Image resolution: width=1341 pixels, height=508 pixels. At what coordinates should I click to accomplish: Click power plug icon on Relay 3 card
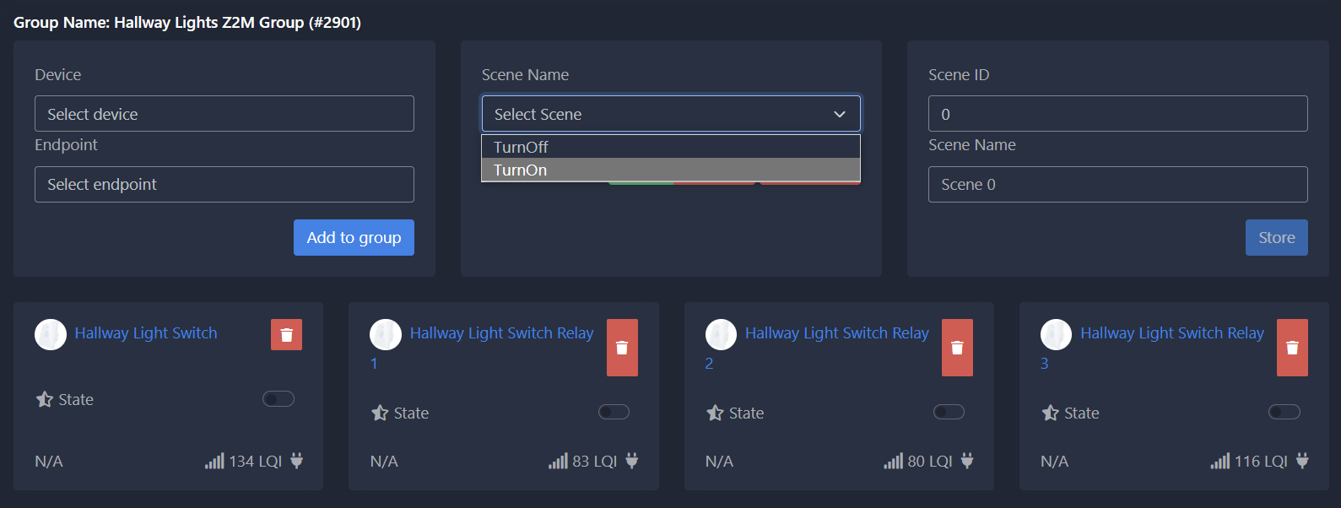coord(1302,461)
